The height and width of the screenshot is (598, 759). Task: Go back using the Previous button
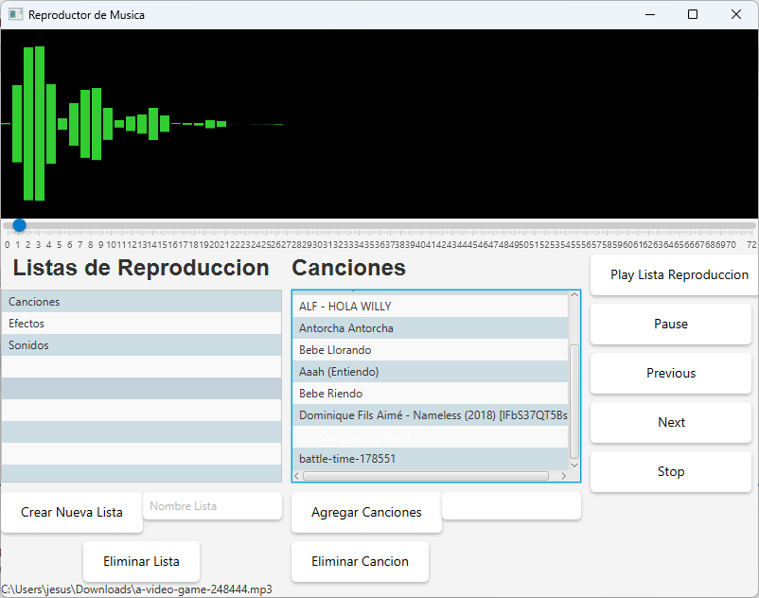[x=670, y=373]
